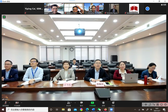This screenshot has width=168, height=112.
Task: Click the Windows taskbar search box
Action: [x=27, y=110]
